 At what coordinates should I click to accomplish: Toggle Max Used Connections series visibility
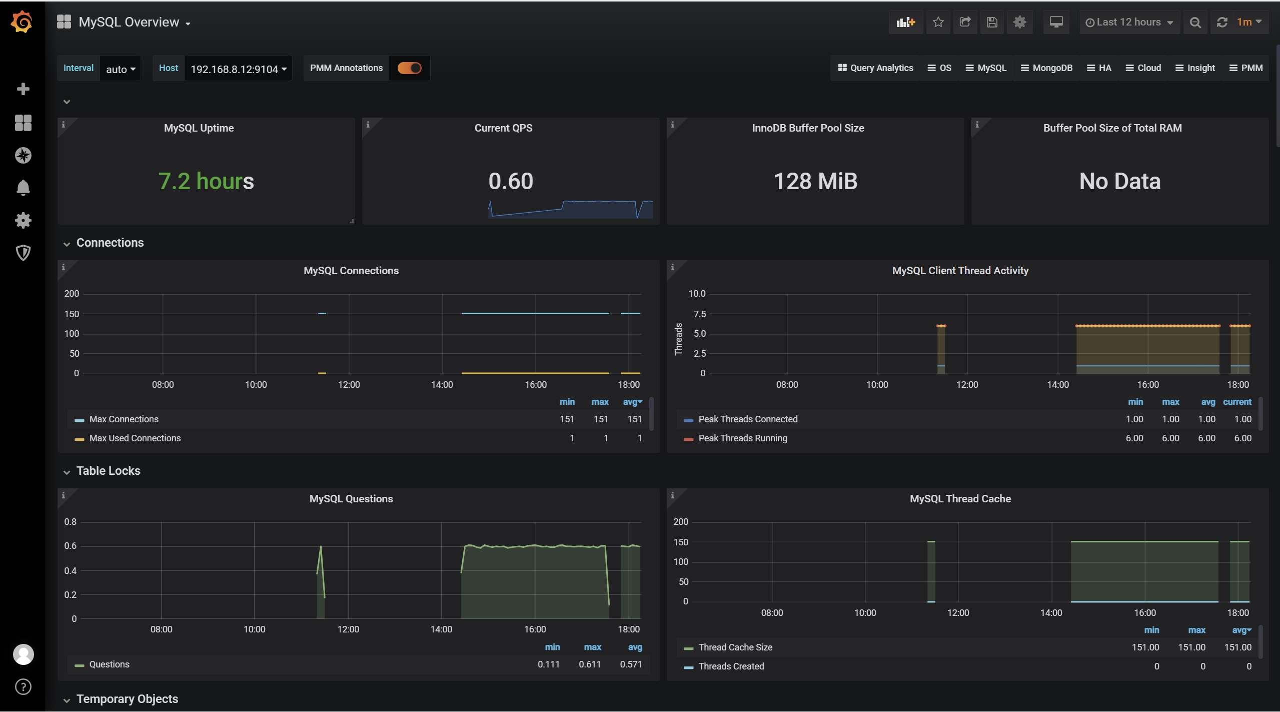[x=135, y=438]
